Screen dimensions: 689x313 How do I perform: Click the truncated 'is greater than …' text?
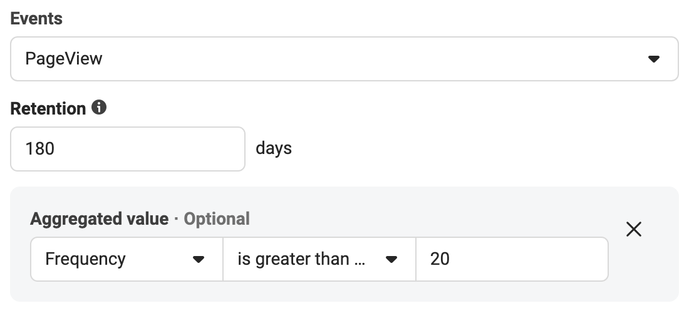click(x=301, y=259)
